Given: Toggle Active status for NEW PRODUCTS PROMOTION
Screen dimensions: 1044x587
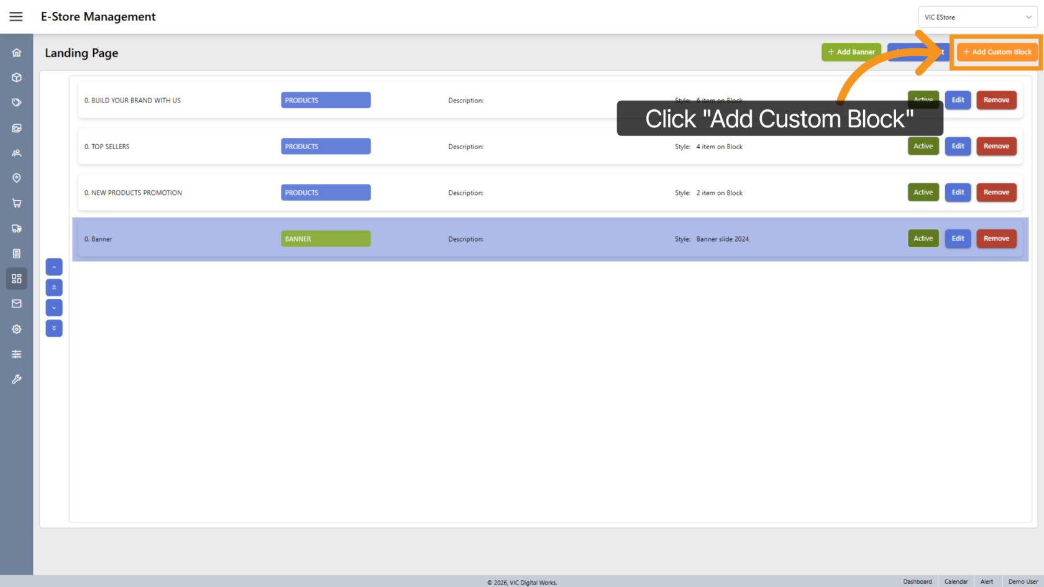Looking at the screenshot, I should [923, 193].
